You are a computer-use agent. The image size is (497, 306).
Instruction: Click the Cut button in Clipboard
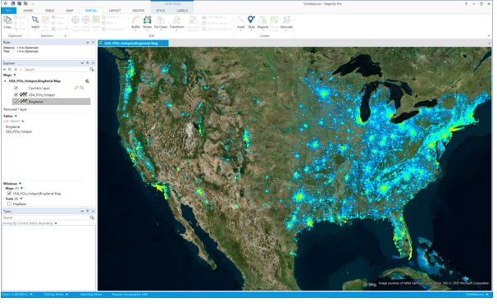coord(19,23)
